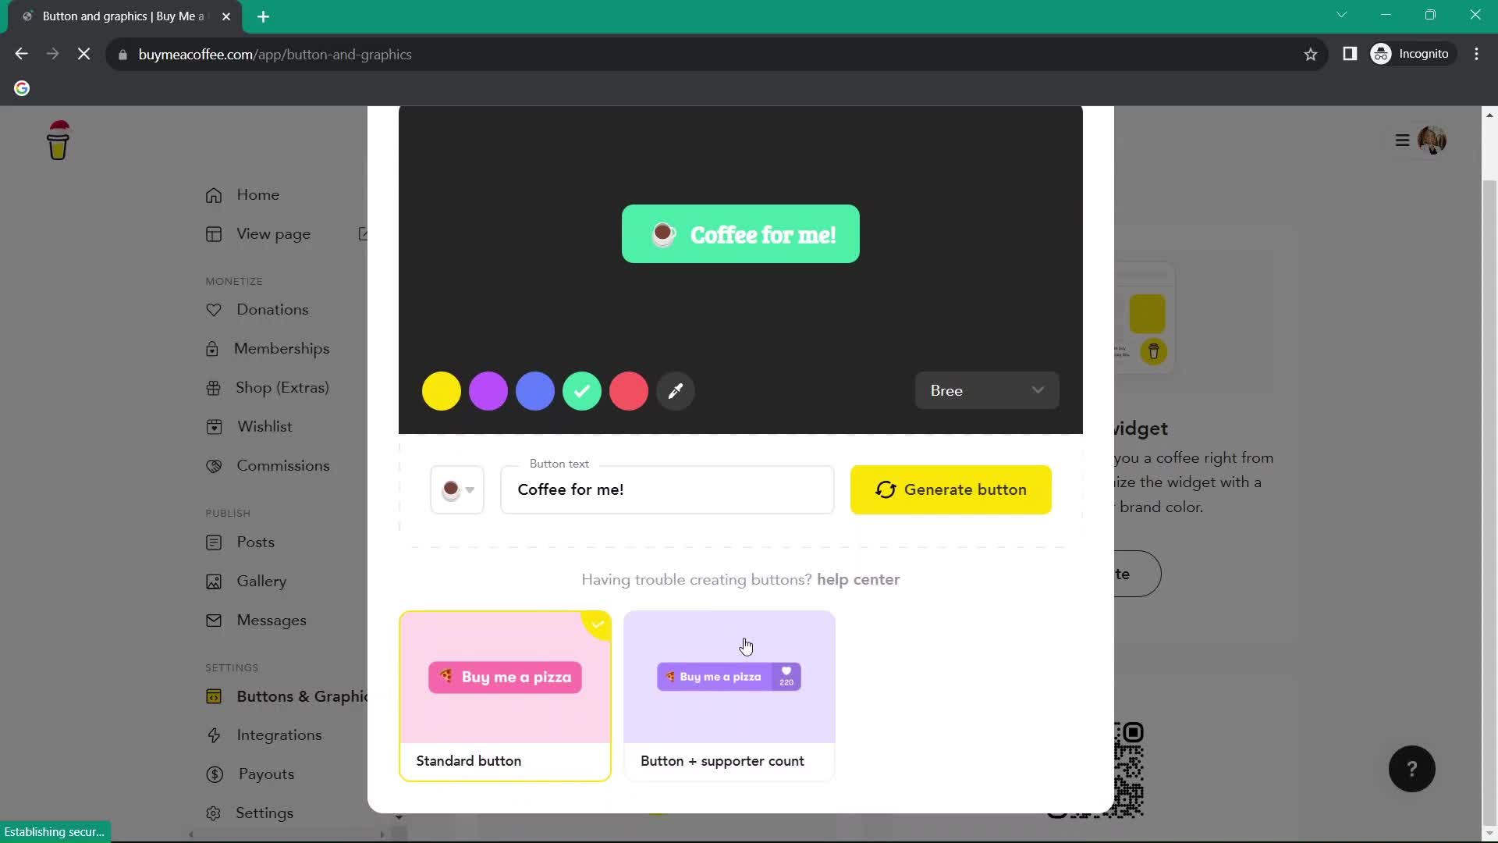Toggle the Standard button option
Image resolution: width=1498 pixels, height=843 pixels.
coord(505,695)
